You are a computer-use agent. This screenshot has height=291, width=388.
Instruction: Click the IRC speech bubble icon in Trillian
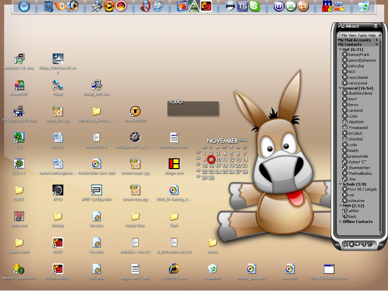[x=358, y=244]
